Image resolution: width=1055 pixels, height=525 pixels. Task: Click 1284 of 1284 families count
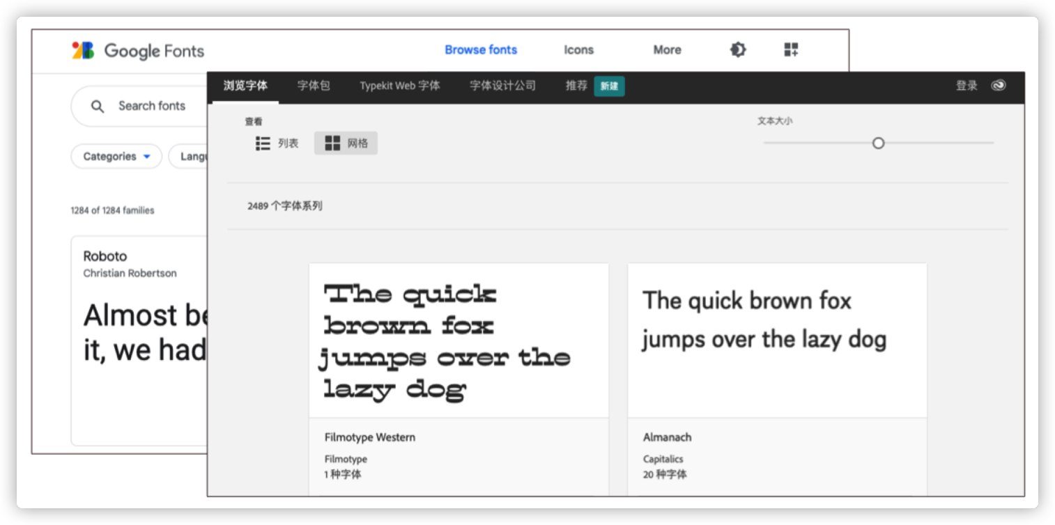coord(112,210)
